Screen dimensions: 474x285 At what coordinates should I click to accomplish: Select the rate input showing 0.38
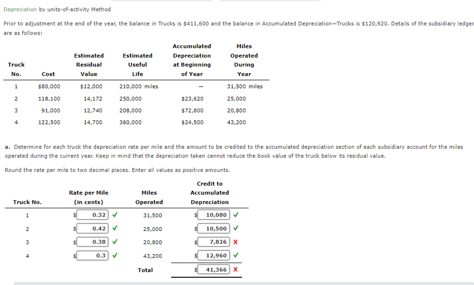[93, 242]
